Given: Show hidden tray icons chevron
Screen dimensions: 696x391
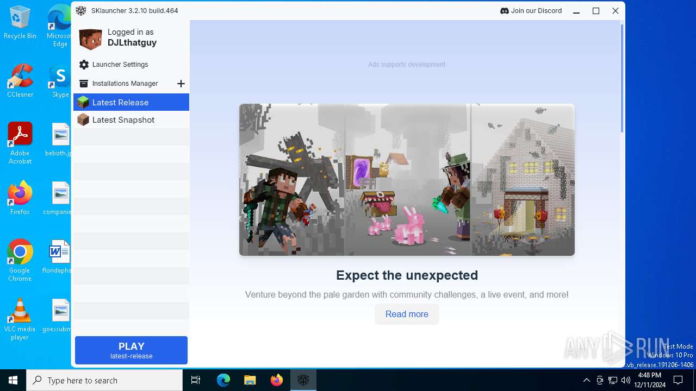Looking at the screenshot, I should (586, 380).
